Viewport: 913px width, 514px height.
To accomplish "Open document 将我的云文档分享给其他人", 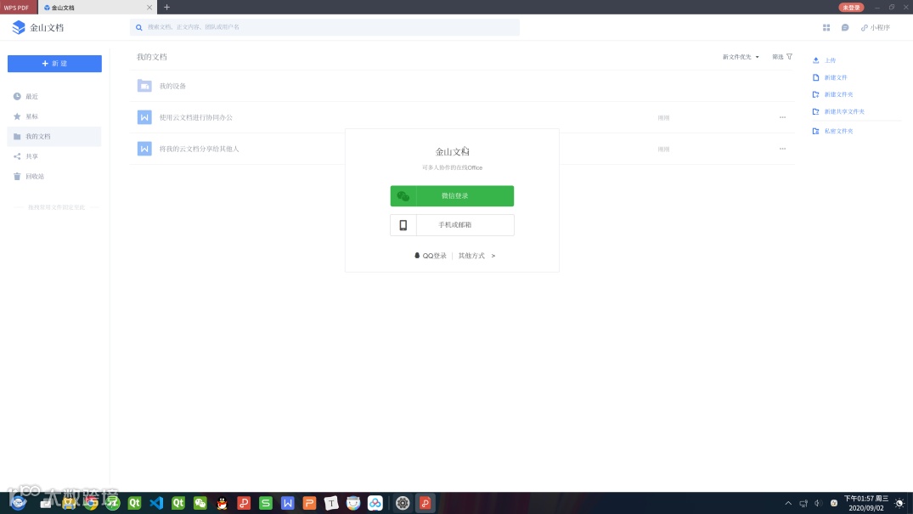I will coord(199,150).
